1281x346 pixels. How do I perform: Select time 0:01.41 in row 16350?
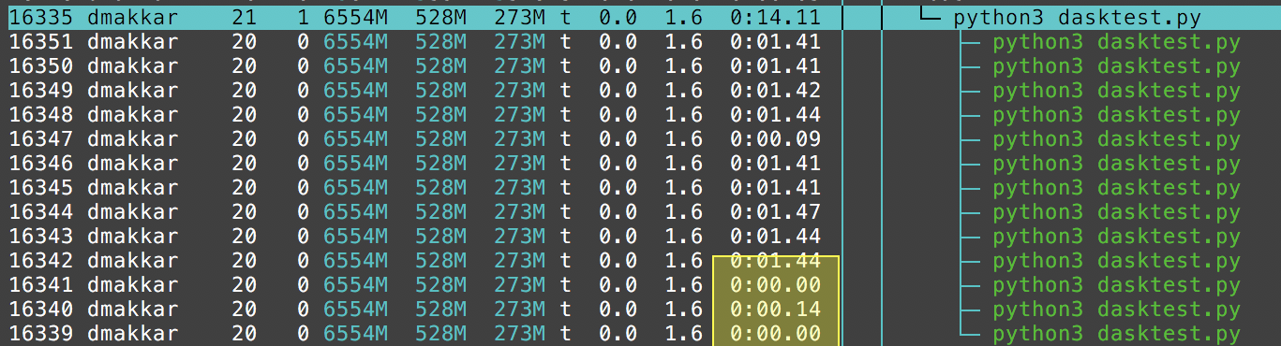[x=775, y=66]
